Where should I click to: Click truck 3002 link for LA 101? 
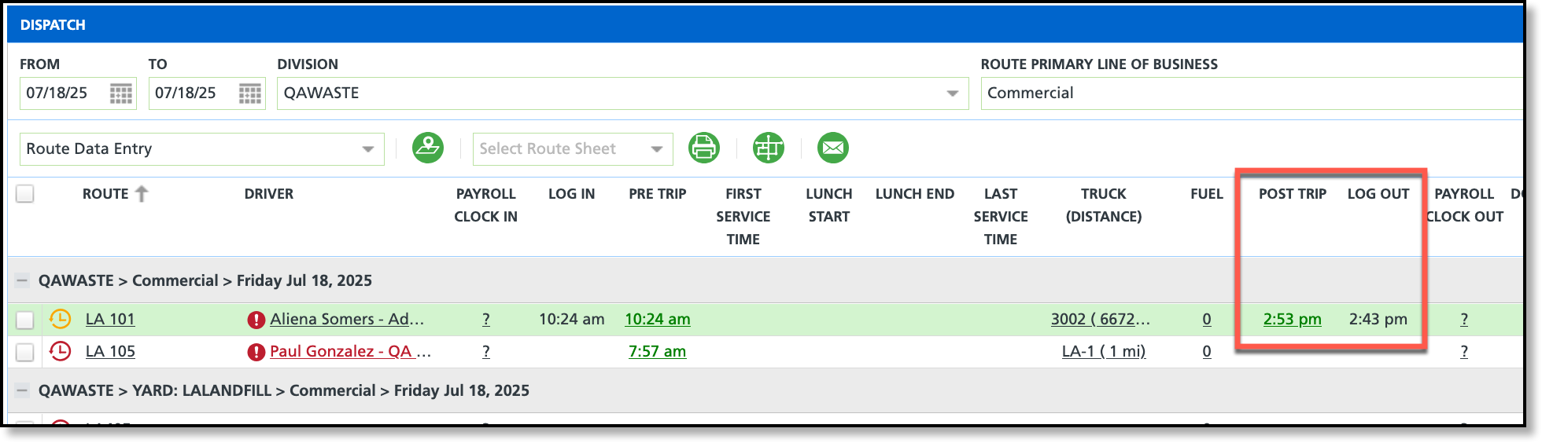[x=1101, y=319]
